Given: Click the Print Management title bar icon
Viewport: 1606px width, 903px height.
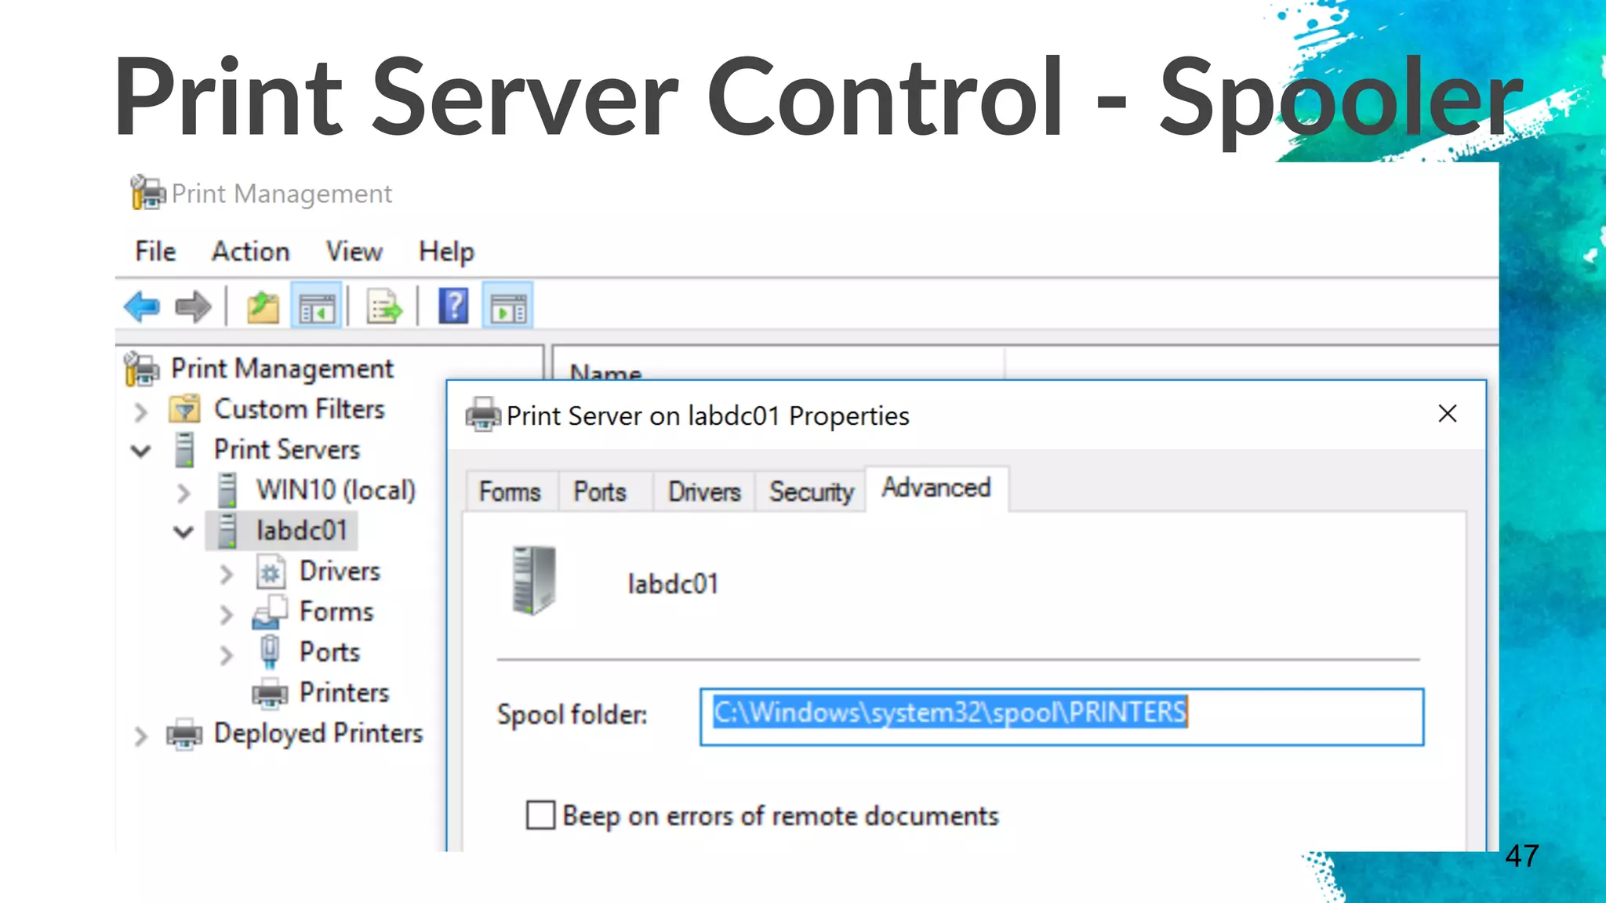Looking at the screenshot, I should (x=147, y=193).
